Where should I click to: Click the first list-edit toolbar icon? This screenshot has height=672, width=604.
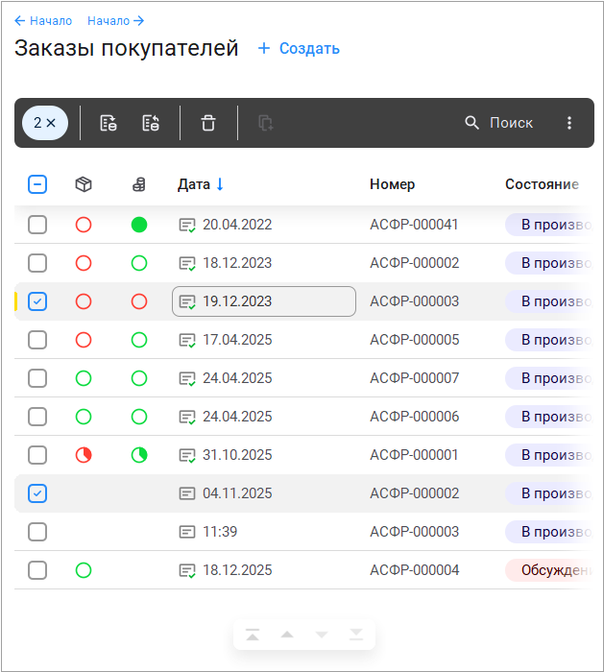(x=109, y=123)
